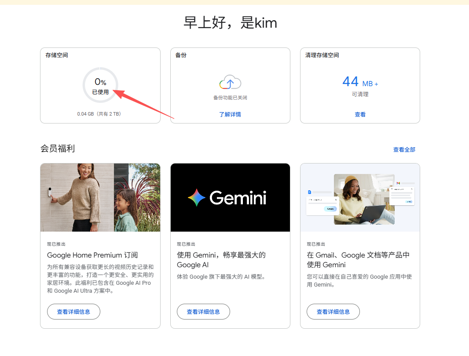Click 查看详细信息 under Google Home Premium
The image size is (469, 356).
(73, 312)
